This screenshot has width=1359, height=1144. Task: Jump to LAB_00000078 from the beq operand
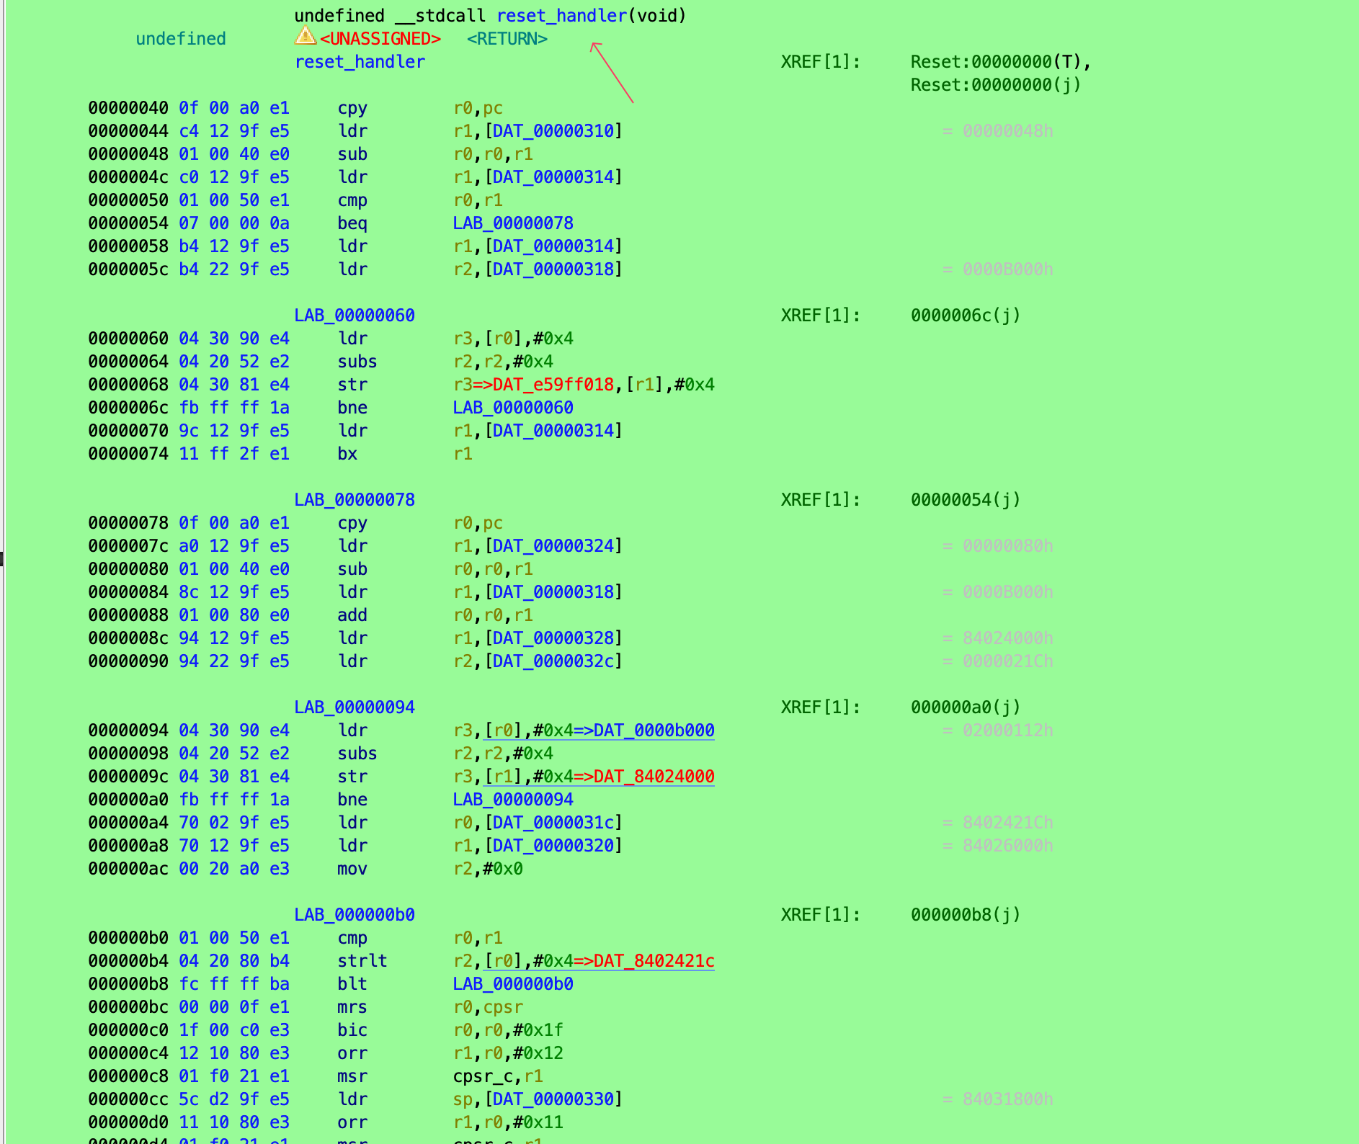point(513,223)
